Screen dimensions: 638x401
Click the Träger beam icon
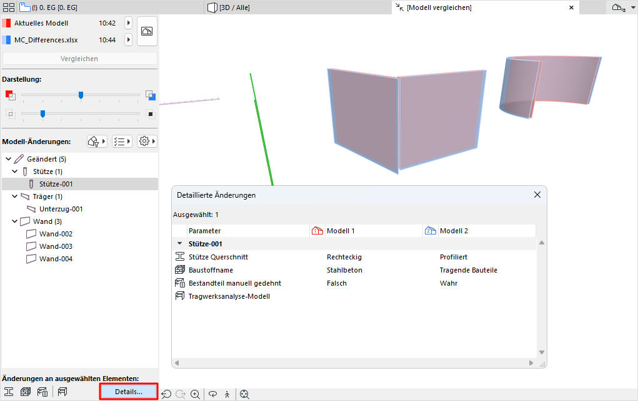point(25,196)
